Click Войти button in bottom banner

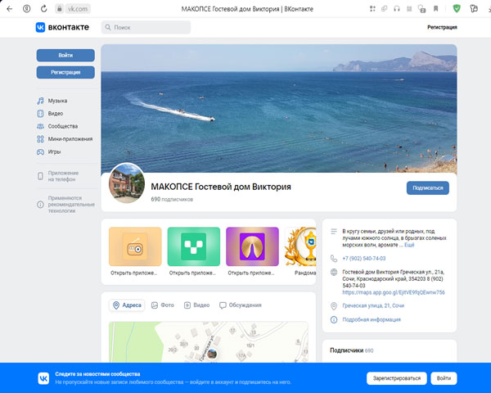click(444, 378)
